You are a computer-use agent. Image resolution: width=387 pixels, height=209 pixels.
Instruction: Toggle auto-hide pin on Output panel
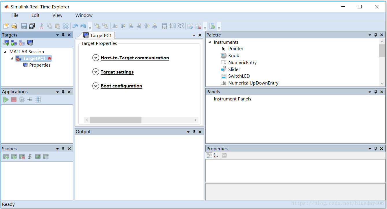pos(194,132)
